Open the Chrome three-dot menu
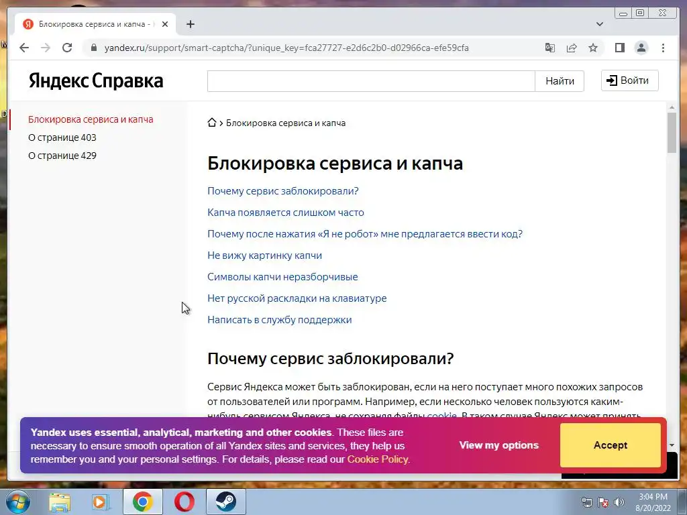 click(663, 48)
